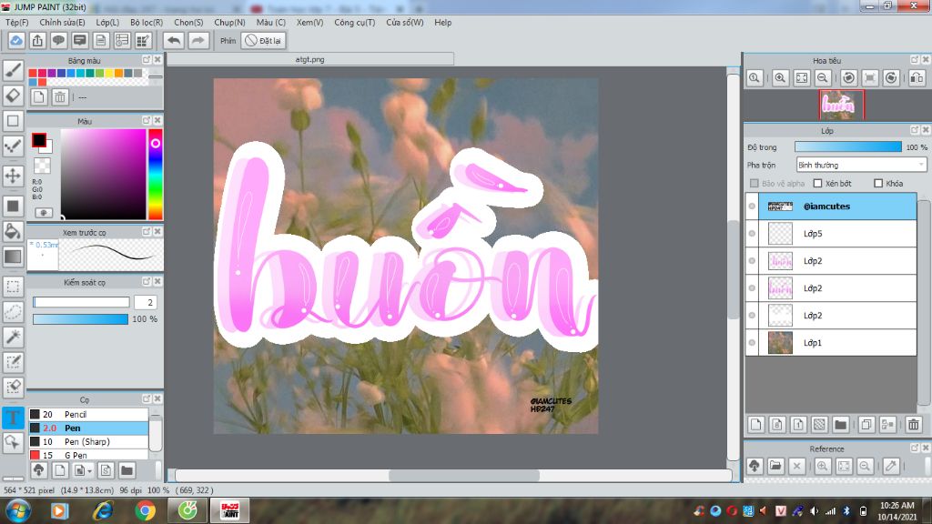Toggle visibility of the Lớp1 layer

tap(752, 343)
